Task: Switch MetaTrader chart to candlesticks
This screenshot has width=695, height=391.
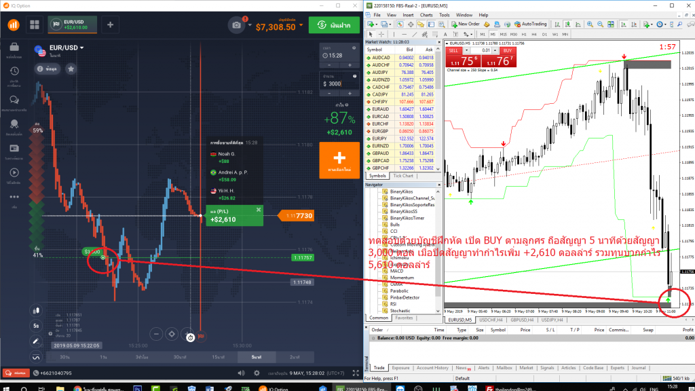Action: click(x=568, y=24)
